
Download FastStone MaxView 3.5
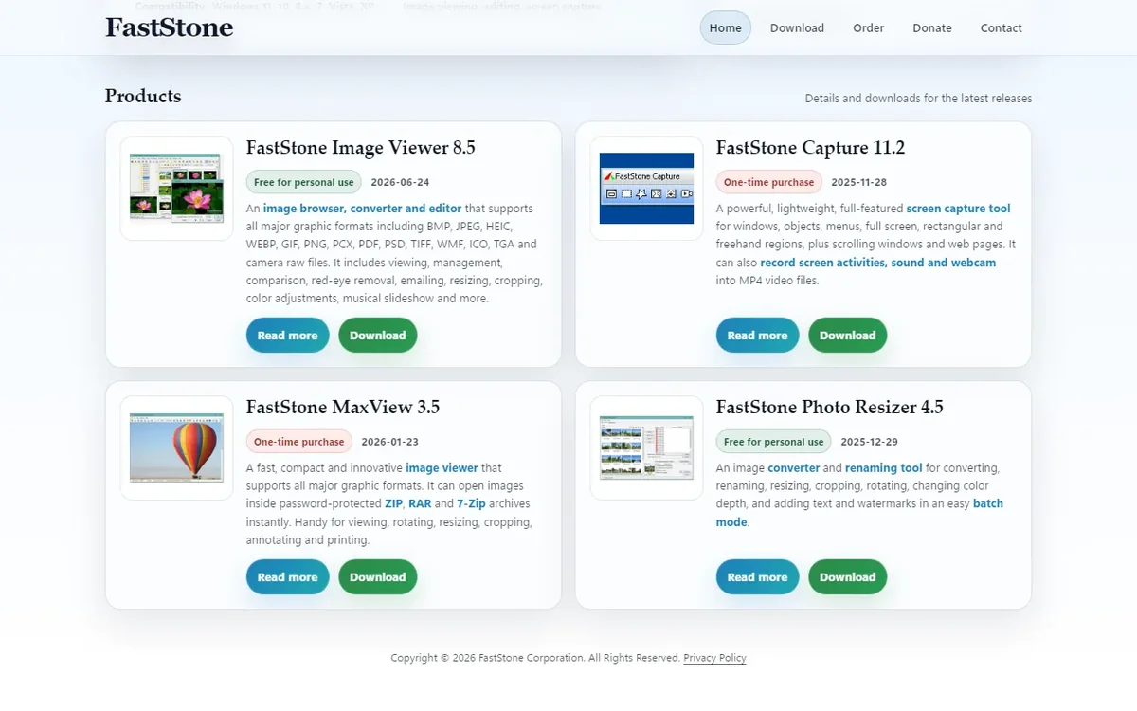click(378, 577)
